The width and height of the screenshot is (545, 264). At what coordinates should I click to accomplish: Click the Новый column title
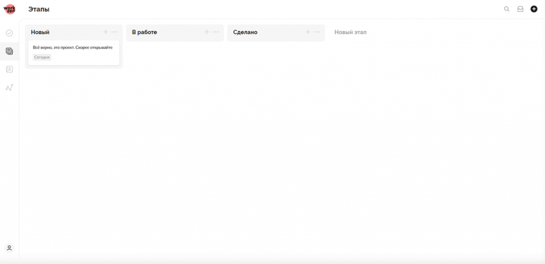coord(40,32)
